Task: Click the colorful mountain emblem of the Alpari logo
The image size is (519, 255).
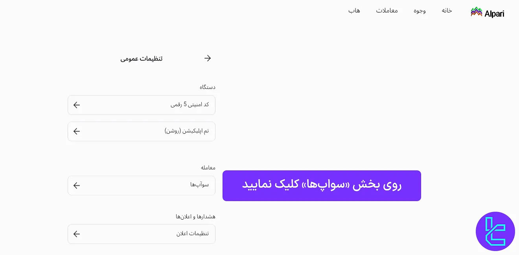Action: click(477, 11)
